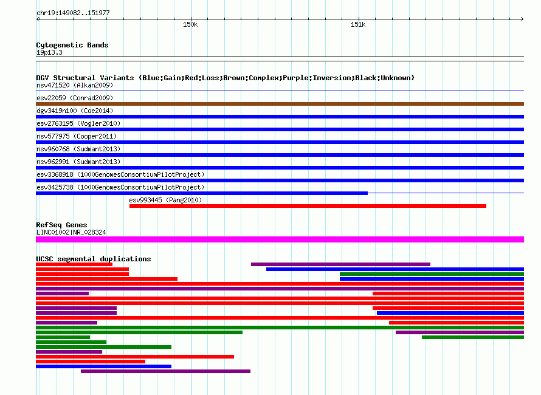The height and width of the screenshot is (395, 541).
Task: Click the thick blue bar under esv3425738
Action: pyautogui.click(x=202, y=193)
